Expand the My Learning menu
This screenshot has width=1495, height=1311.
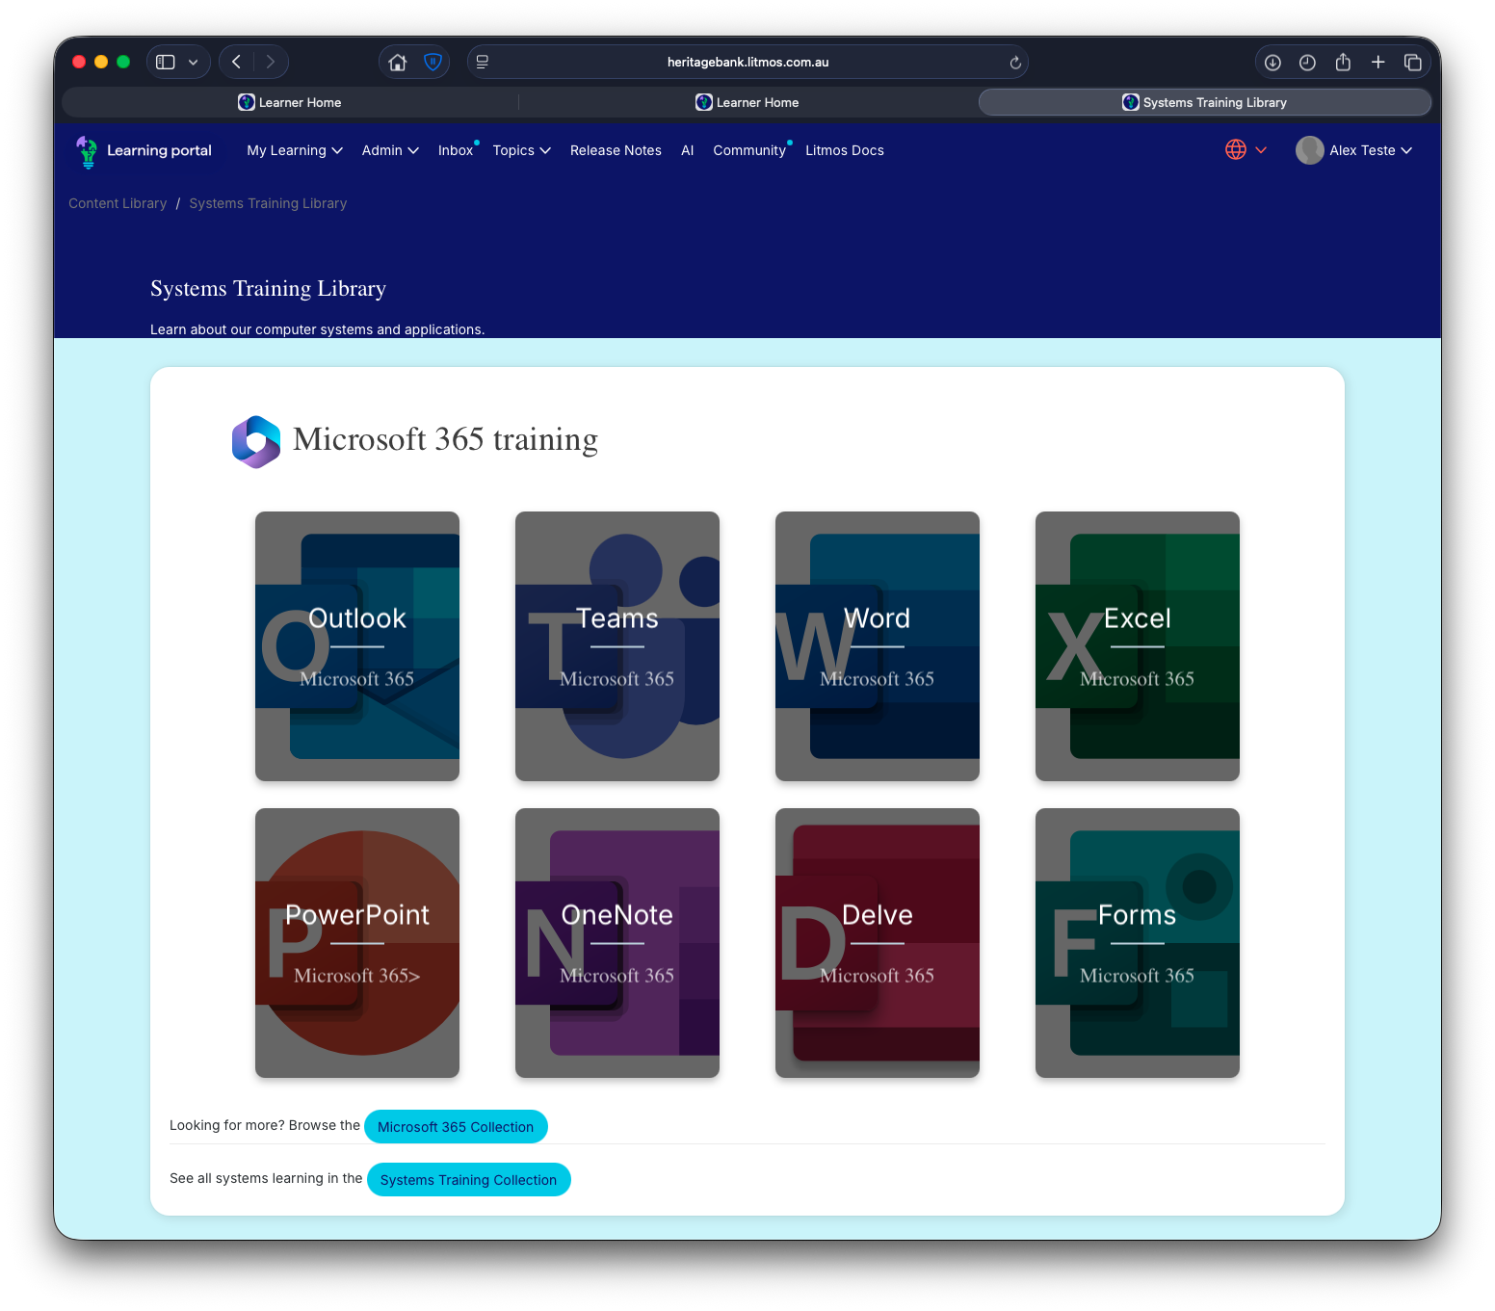(295, 150)
